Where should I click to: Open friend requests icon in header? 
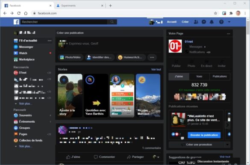pos(196,22)
